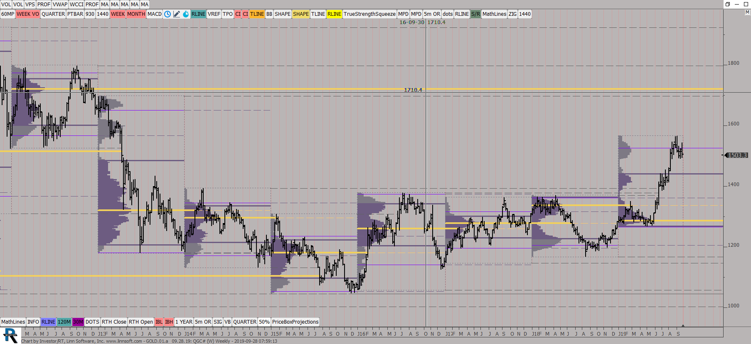Click the blue clock icon in the toolbar

click(167, 14)
